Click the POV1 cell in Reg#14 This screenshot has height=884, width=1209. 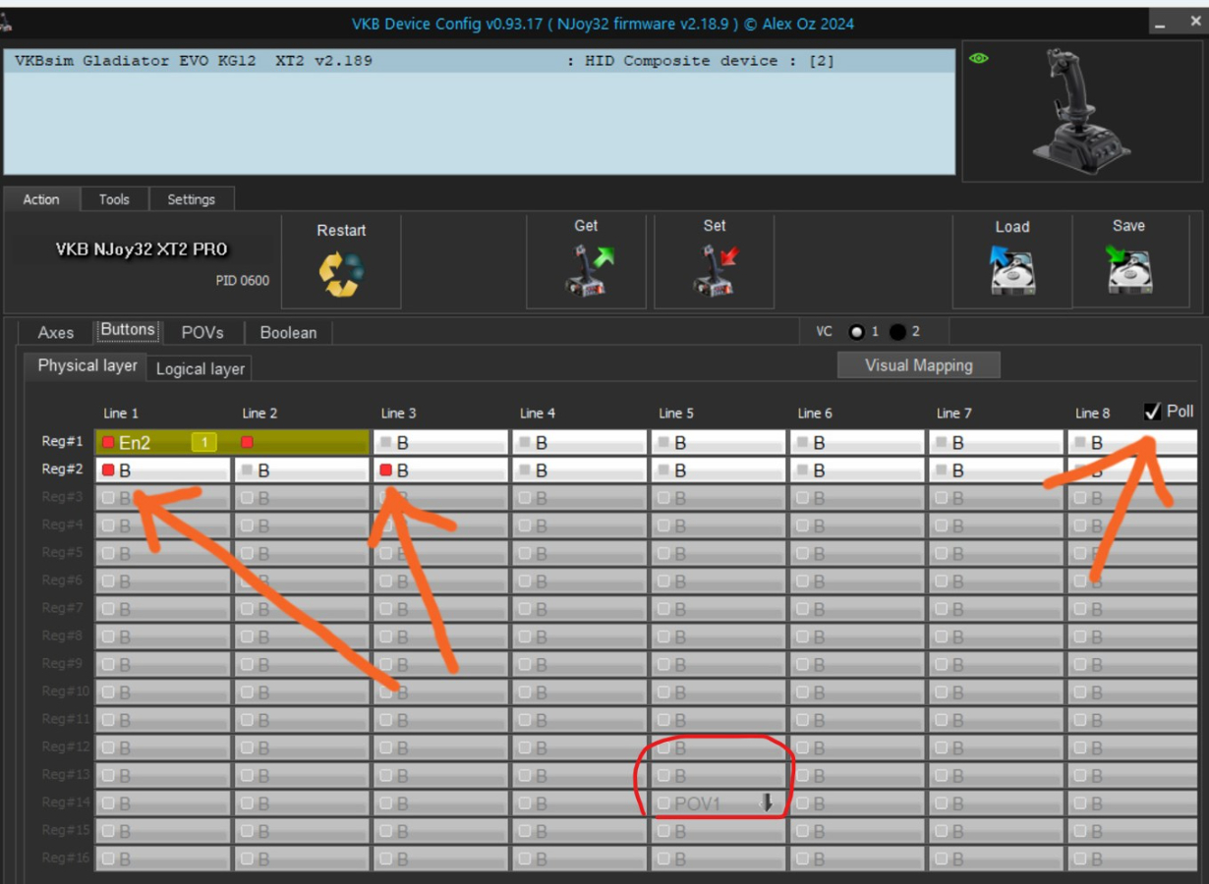pyautogui.click(x=719, y=803)
